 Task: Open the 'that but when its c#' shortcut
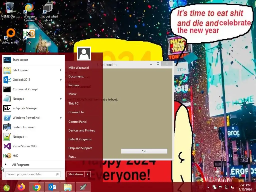click(48, 11)
